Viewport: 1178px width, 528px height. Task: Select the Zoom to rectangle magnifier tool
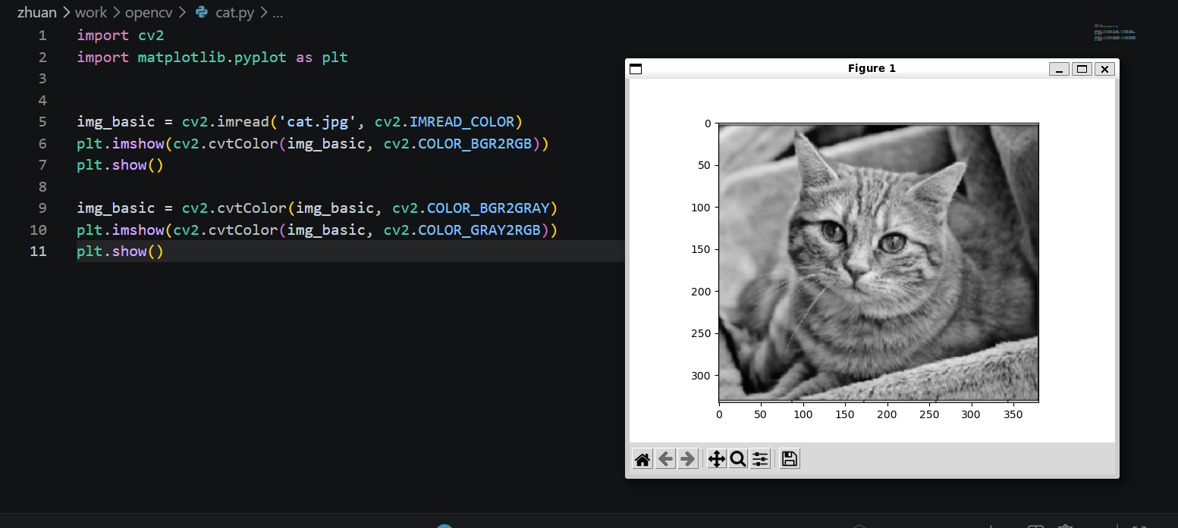[737, 459]
